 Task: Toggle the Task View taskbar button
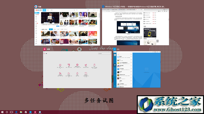tap(12, 112)
